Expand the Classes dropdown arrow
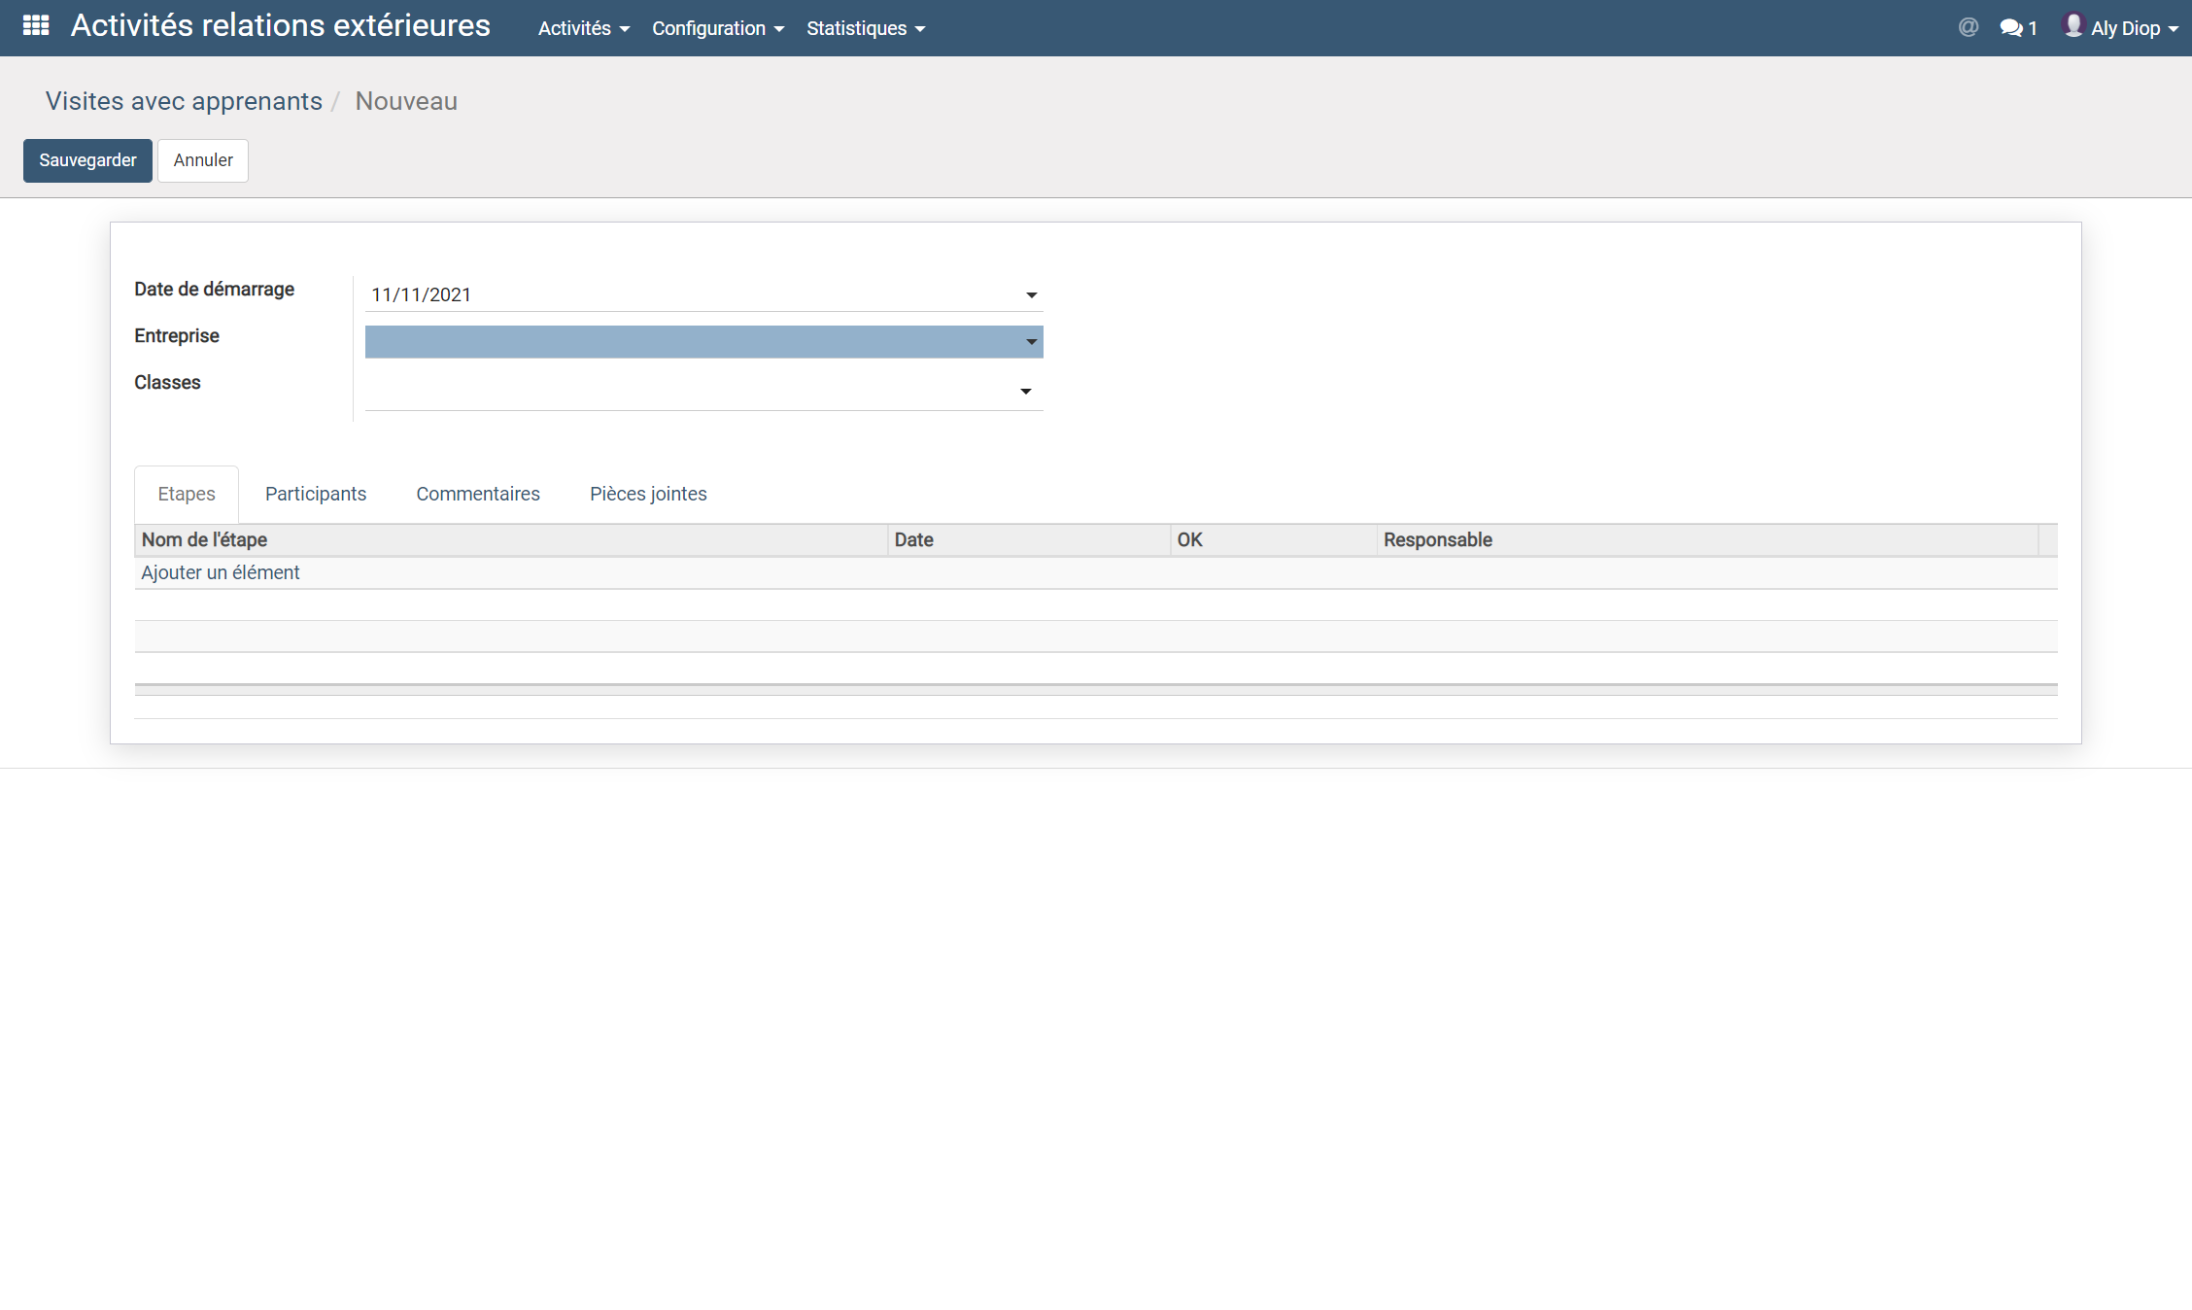2192x1310 pixels. click(1025, 392)
